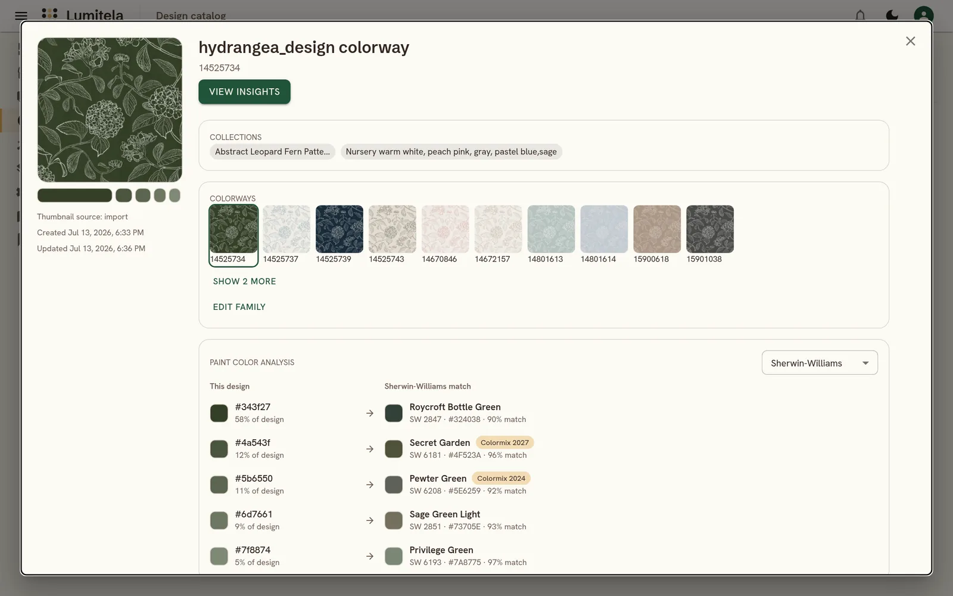Viewport: 953px width, 596px height.
Task: Click the Pewter Green match swatch
Action: tap(394, 485)
